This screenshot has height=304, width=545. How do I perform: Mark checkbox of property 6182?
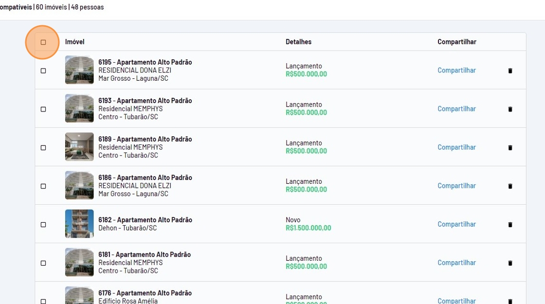pyautogui.click(x=43, y=224)
